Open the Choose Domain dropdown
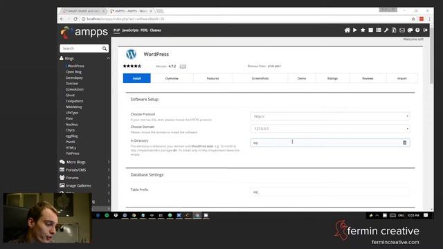 click(x=330, y=129)
